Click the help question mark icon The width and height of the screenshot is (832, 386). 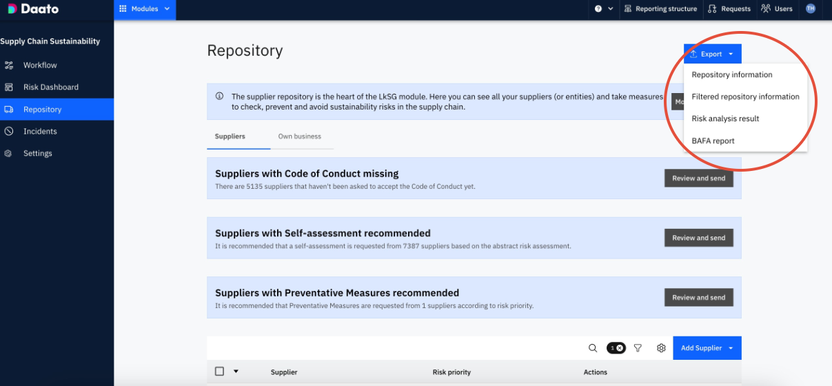pyautogui.click(x=598, y=9)
